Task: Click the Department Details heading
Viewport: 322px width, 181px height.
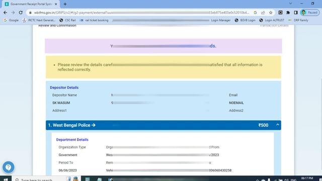Action: (x=72, y=140)
